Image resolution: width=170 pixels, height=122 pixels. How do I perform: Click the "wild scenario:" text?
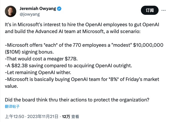point(125,31)
